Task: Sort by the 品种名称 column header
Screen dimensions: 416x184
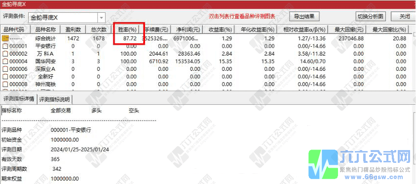Action: (x=45, y=30)
